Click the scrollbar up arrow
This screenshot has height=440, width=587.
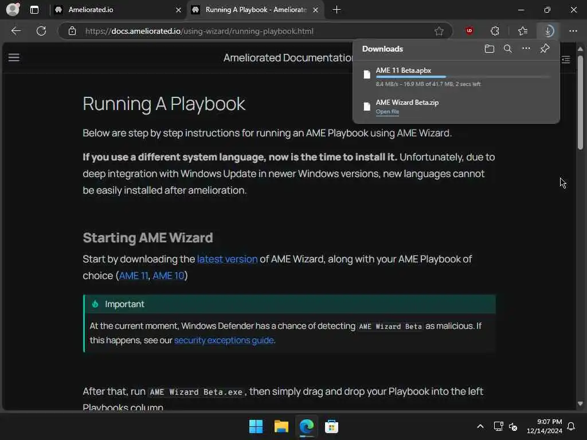coord(580,49)
